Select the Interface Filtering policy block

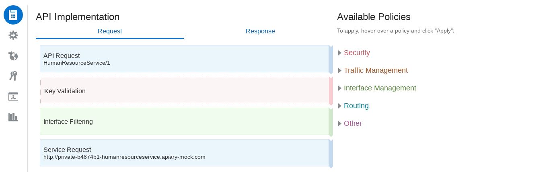[184, 121]
